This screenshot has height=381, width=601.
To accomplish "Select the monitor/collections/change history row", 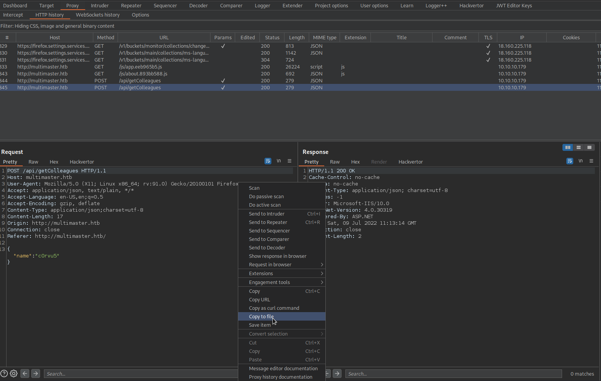I will 300,46.
